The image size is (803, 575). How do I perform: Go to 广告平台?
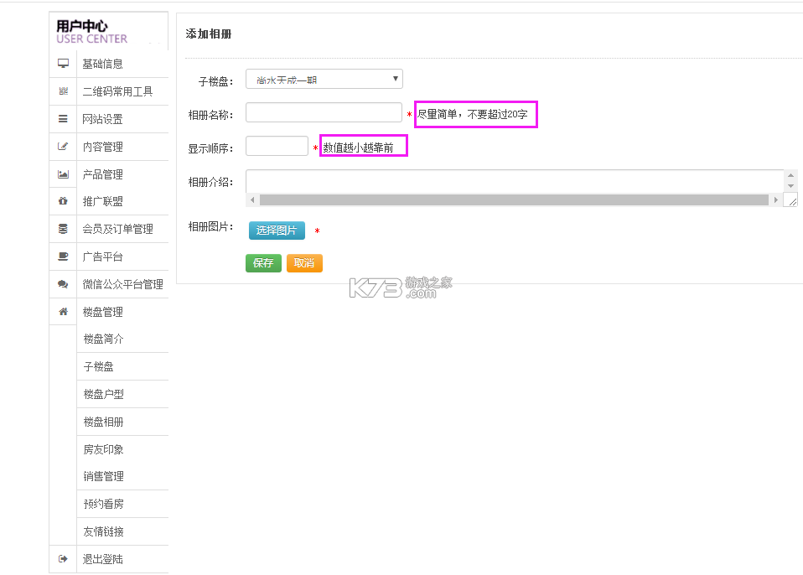(x=102, y=256)
